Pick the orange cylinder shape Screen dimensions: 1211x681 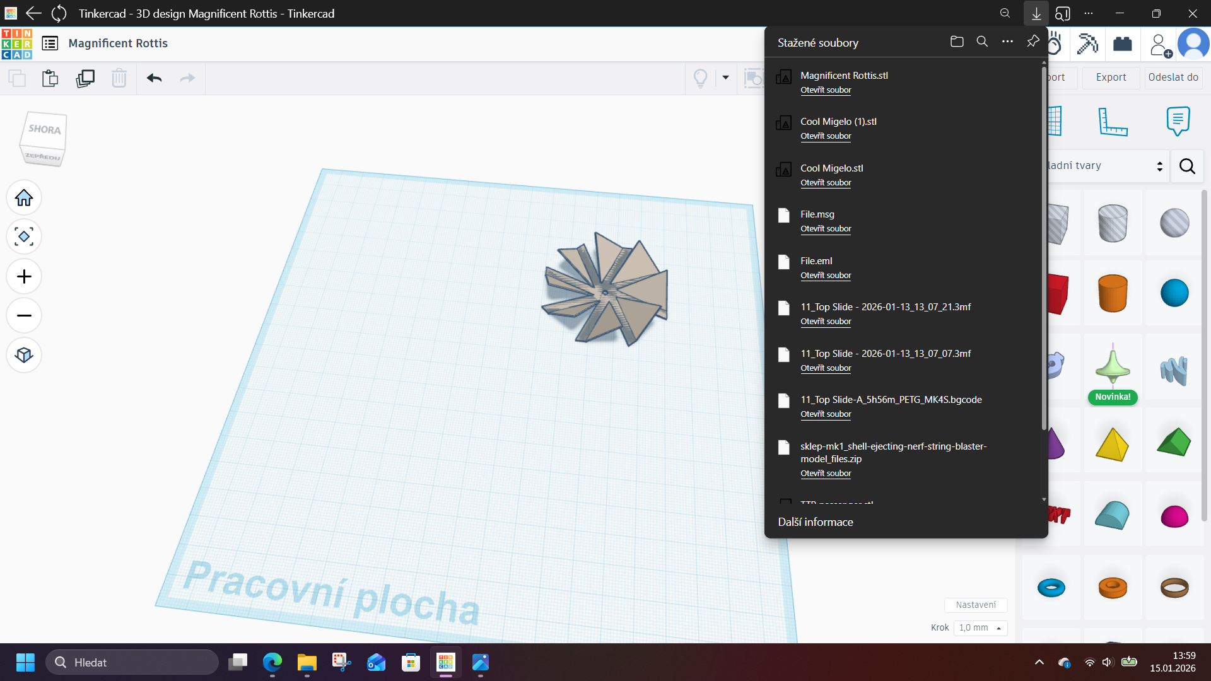[x=1113, y=293]
